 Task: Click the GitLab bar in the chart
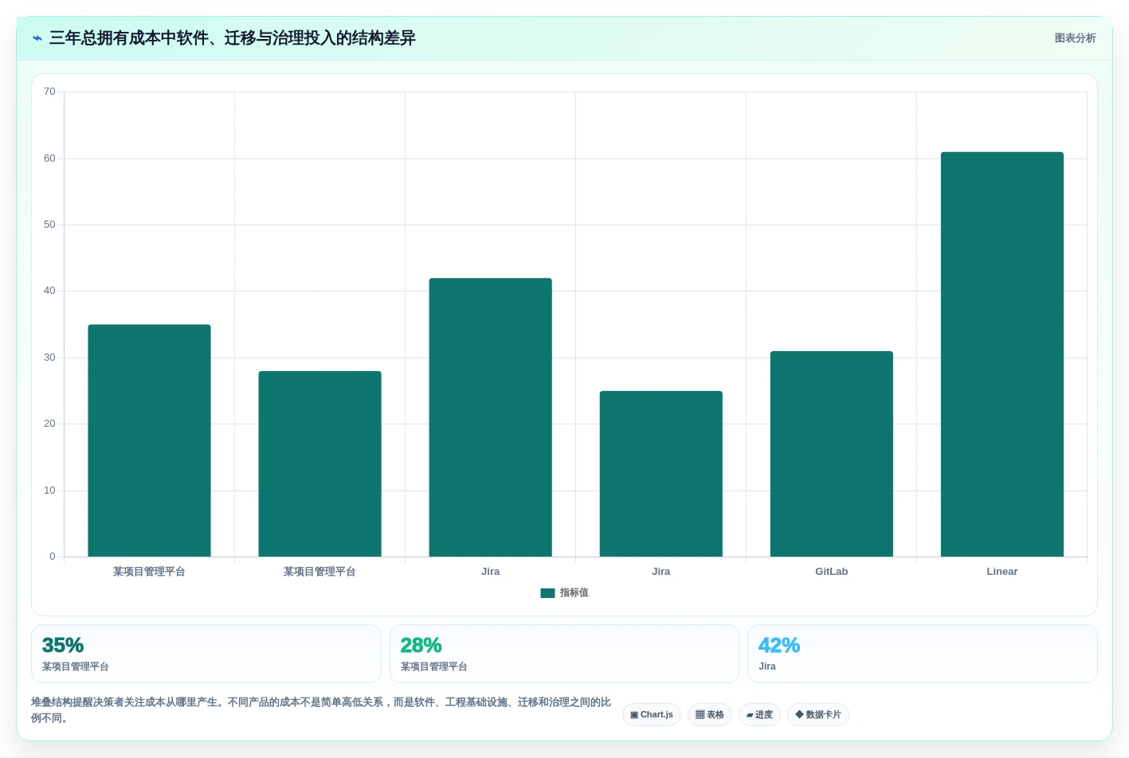pos(831,454)
